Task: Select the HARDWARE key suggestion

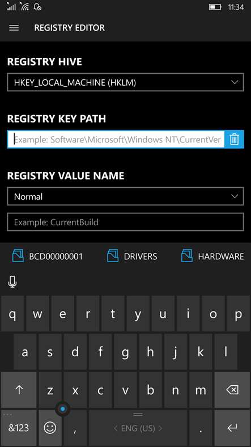Action: pyautogui.click(x=212, y=256)
